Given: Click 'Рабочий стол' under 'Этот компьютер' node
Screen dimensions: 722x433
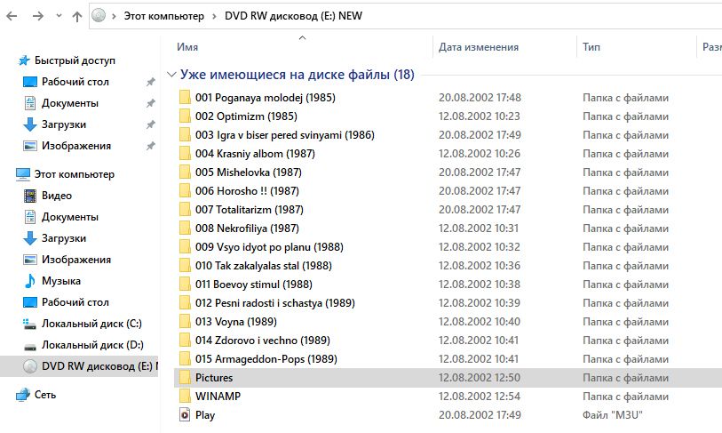Looking at the screenshot, I should [x=75, y=302].
